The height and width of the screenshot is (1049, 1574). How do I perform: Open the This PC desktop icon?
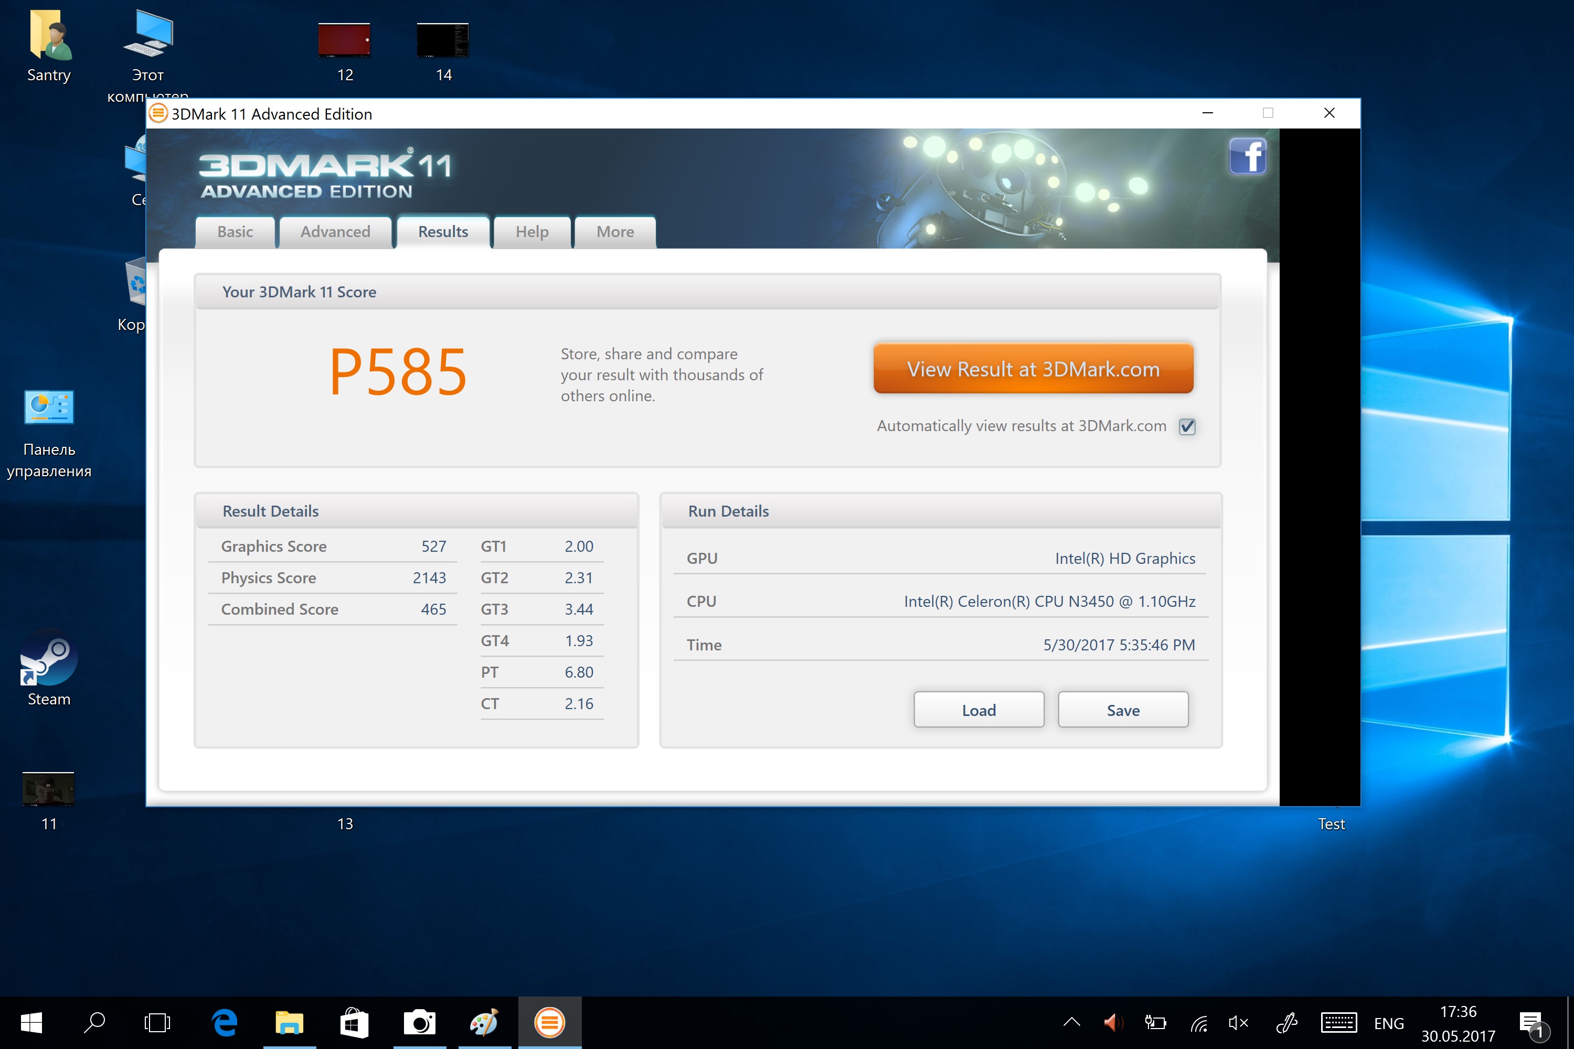click(148, 53)
